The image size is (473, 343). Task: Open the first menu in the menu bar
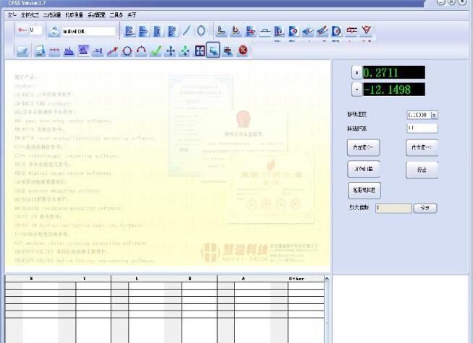[x=12, y=14]
